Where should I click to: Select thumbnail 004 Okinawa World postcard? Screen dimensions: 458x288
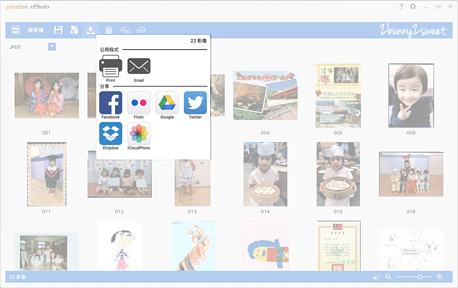265,96
